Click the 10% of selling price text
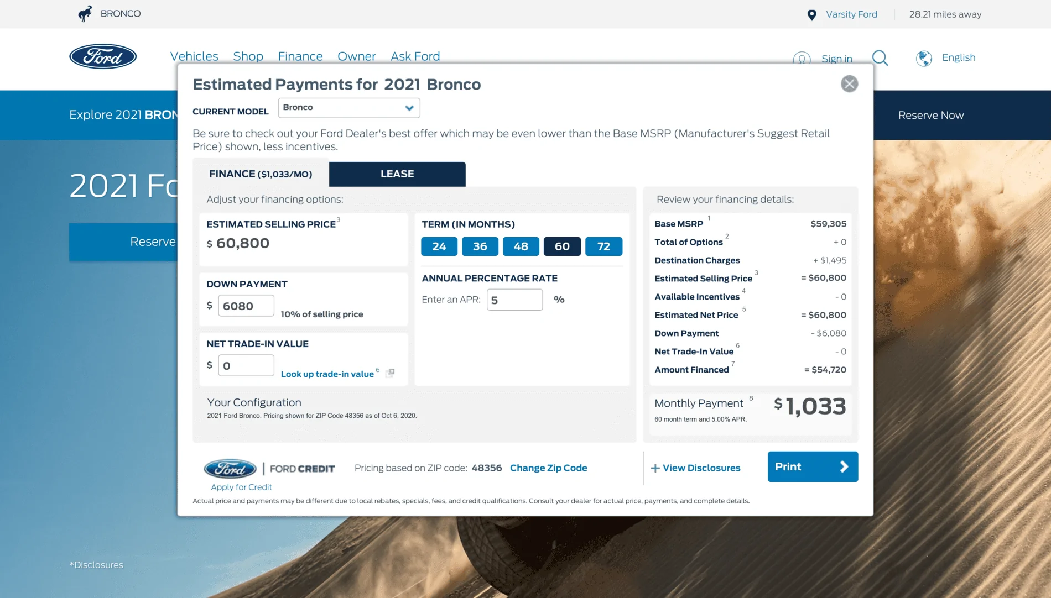The height and width of the screenshot is (598, 1051). tap(322, 314)
